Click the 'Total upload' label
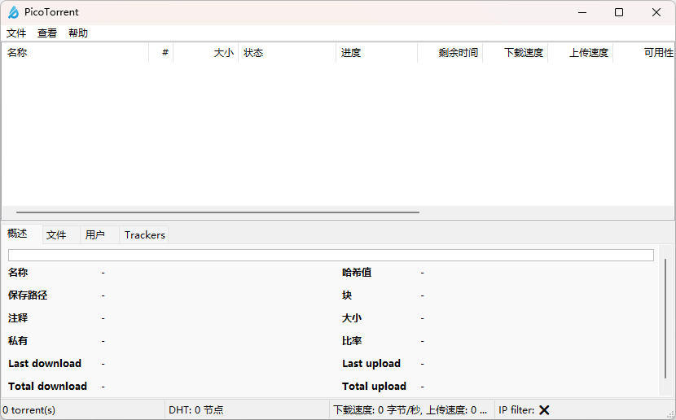The height and width of the screenshot is (420, 676). (x=374, y=387)
